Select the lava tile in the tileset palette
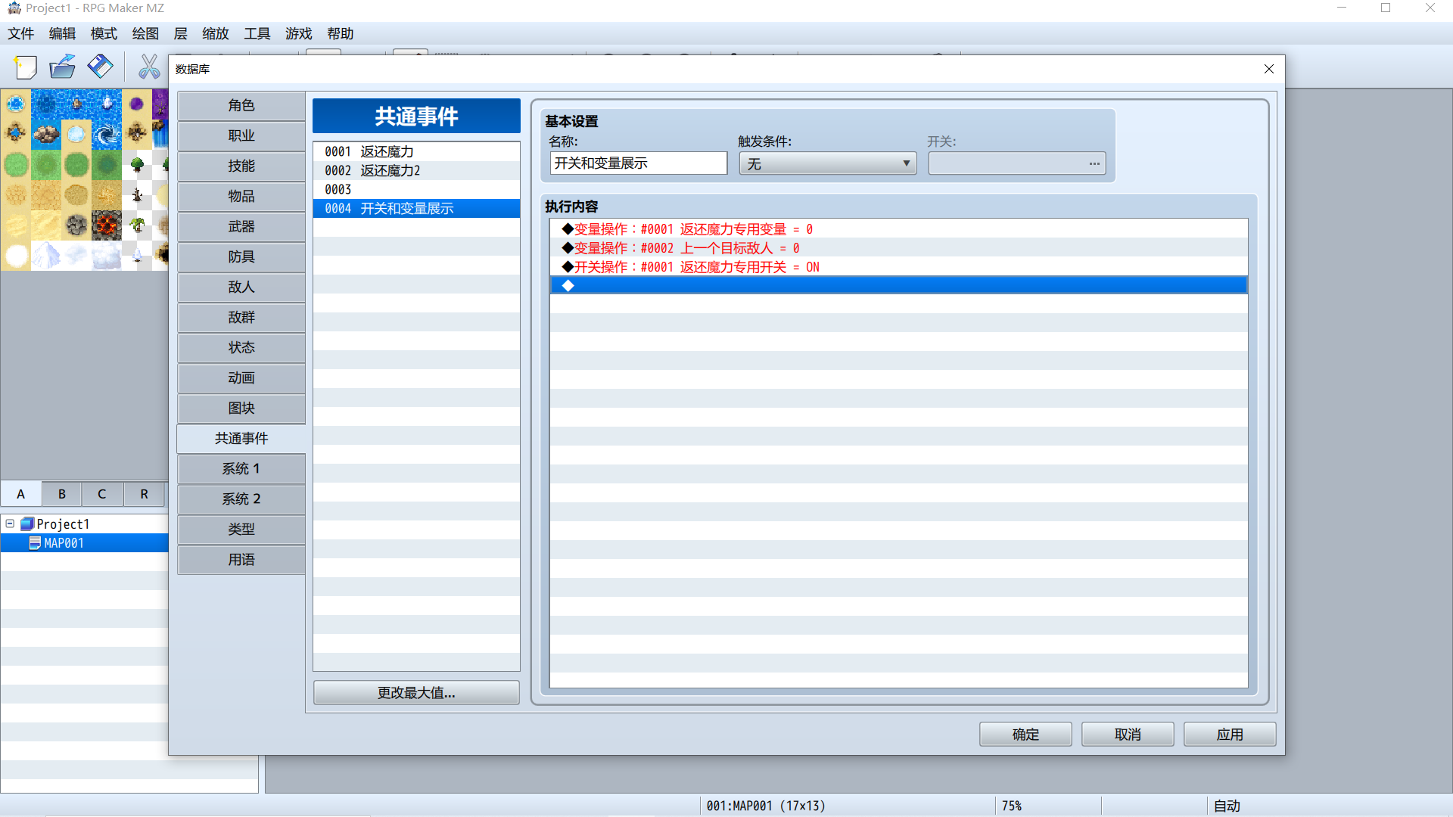 [107, 225]
